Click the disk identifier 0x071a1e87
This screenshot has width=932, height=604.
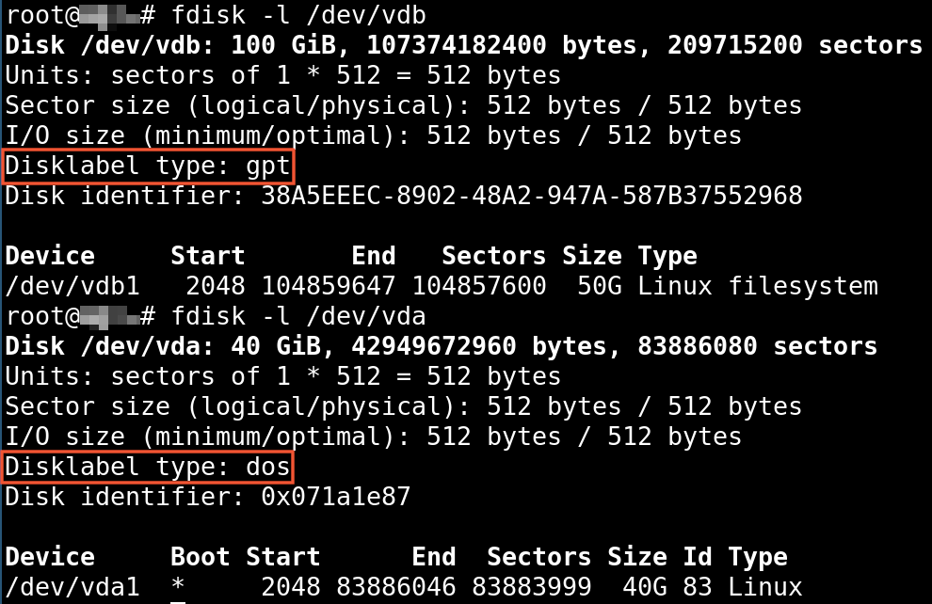[336, 497]
